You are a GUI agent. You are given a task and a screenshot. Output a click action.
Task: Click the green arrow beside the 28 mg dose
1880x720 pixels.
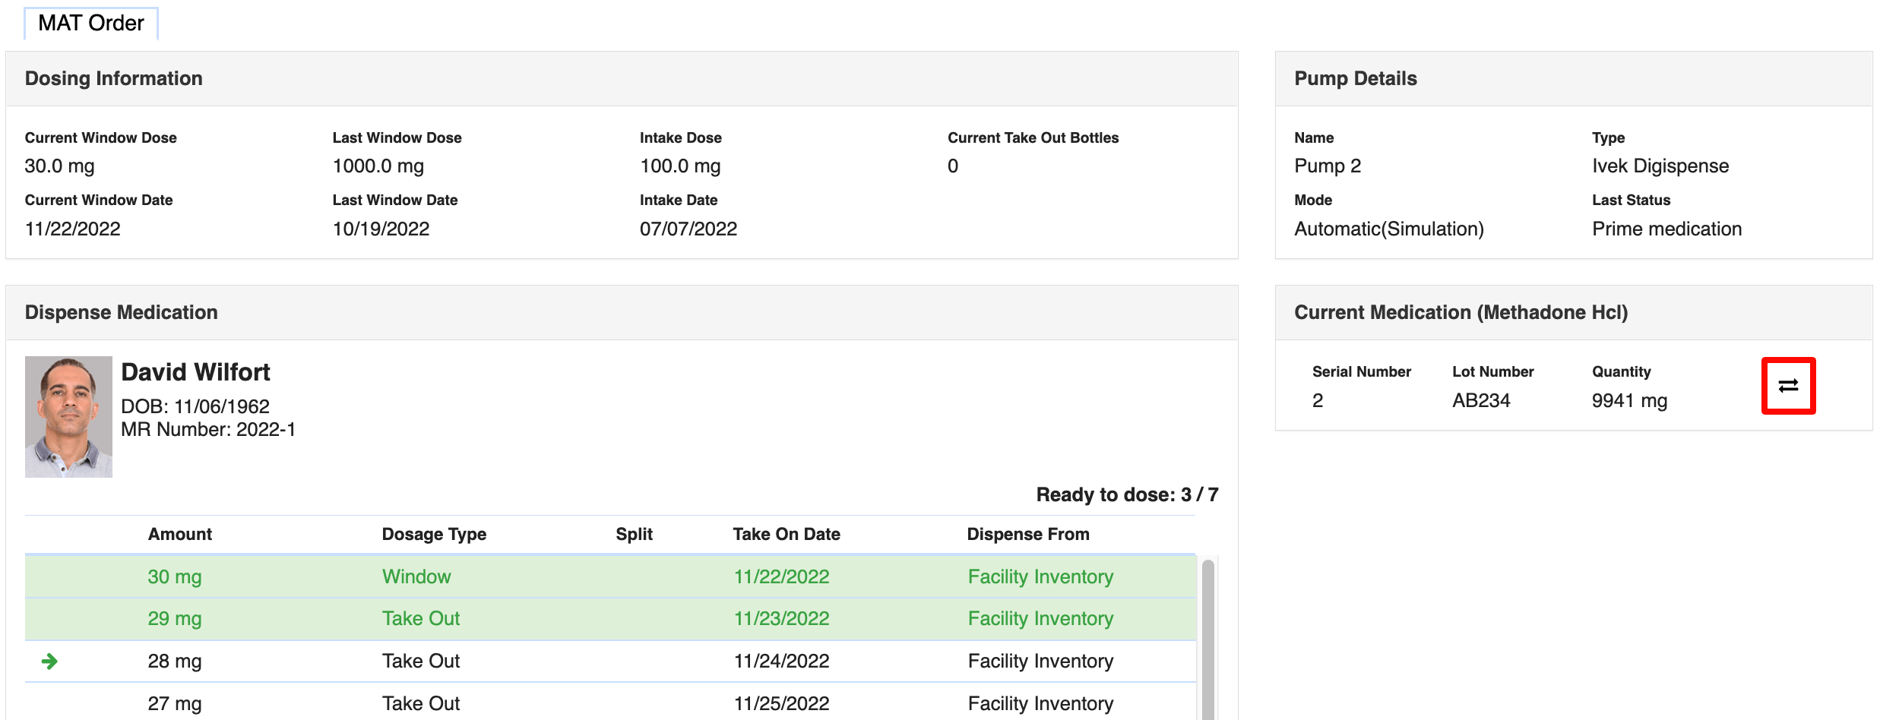click(50, 660)
